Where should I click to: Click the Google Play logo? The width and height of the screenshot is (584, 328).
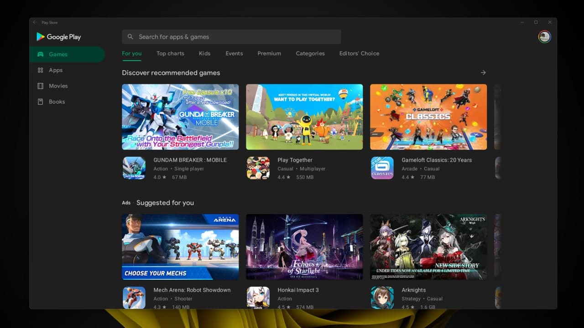tap(58, 36)
